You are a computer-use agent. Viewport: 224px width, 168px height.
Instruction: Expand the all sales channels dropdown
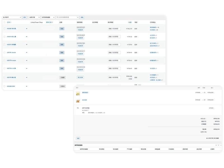tap(48, 17)
